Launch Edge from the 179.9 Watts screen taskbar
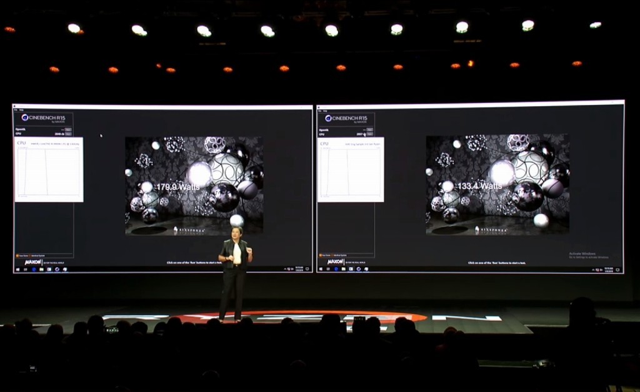 click(34, 270)
